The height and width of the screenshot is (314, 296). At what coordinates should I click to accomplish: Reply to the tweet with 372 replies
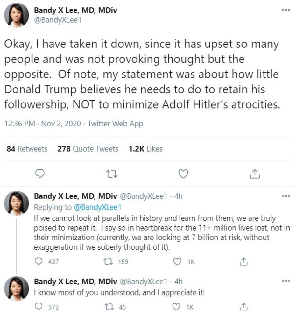pyautogui.click(x=39, y=307)
